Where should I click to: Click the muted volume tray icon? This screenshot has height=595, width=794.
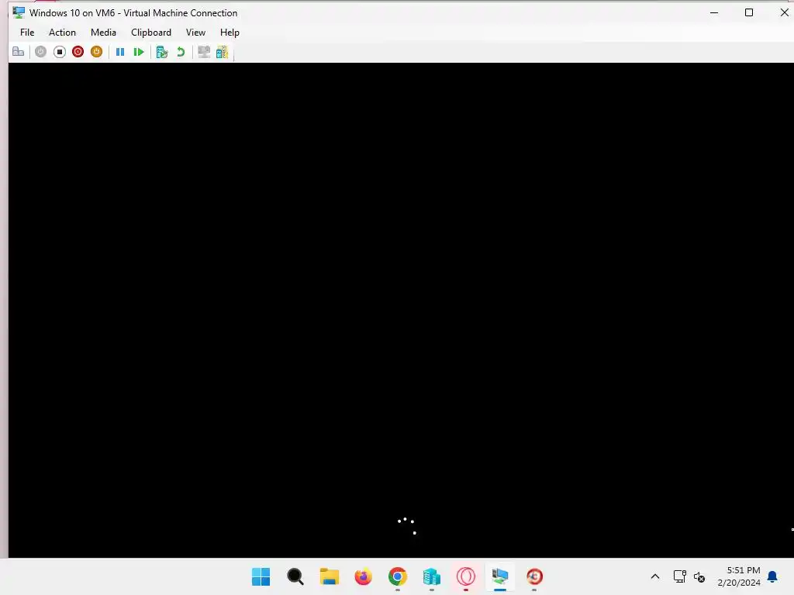pyautogui.click(x=699, y=576)
